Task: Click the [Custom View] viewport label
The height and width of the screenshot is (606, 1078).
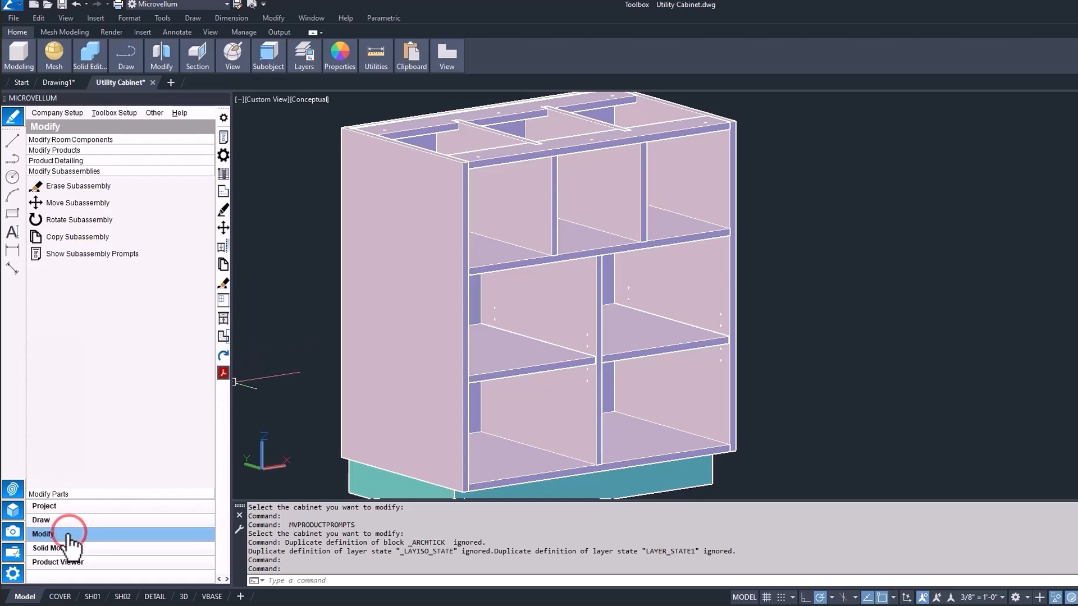Action: [267, 99]
